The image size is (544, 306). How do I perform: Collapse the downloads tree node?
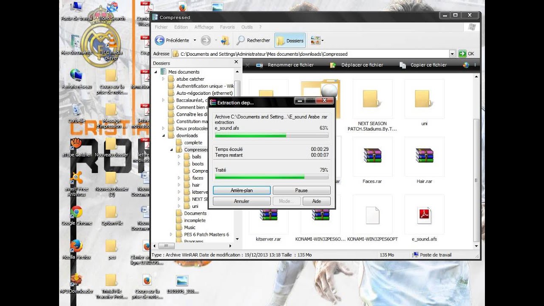point(163,136)
